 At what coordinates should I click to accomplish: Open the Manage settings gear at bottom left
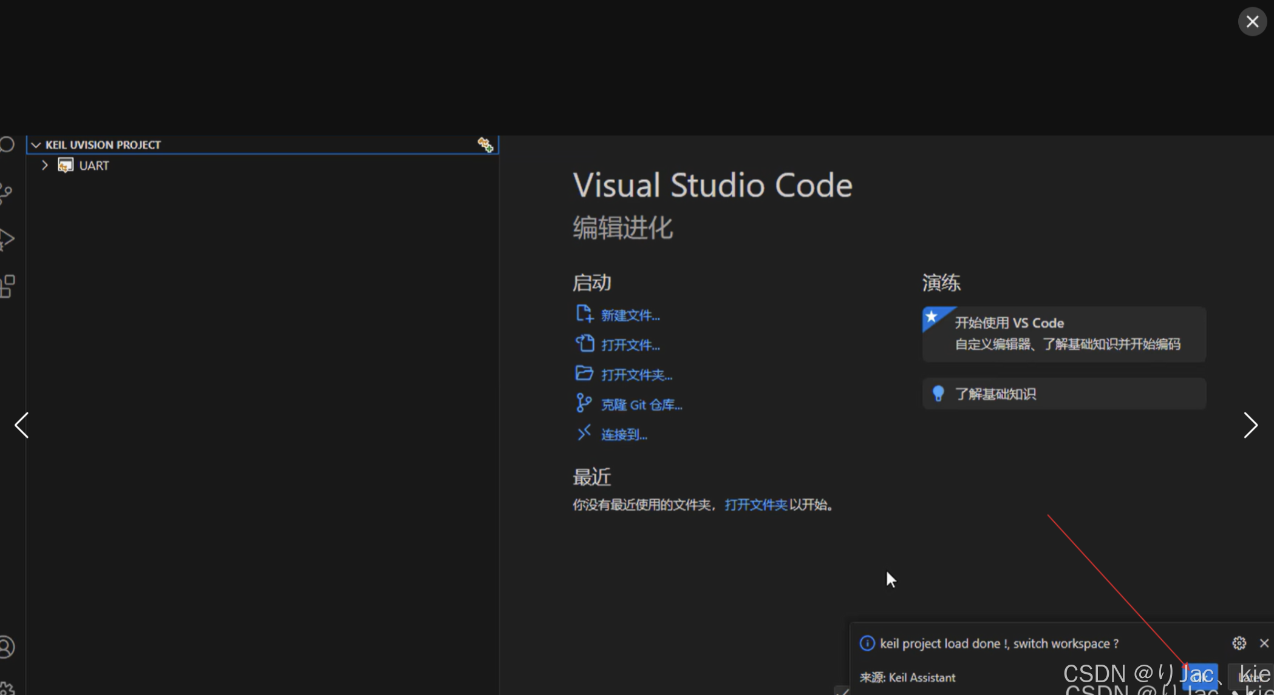tap(7, 690)
